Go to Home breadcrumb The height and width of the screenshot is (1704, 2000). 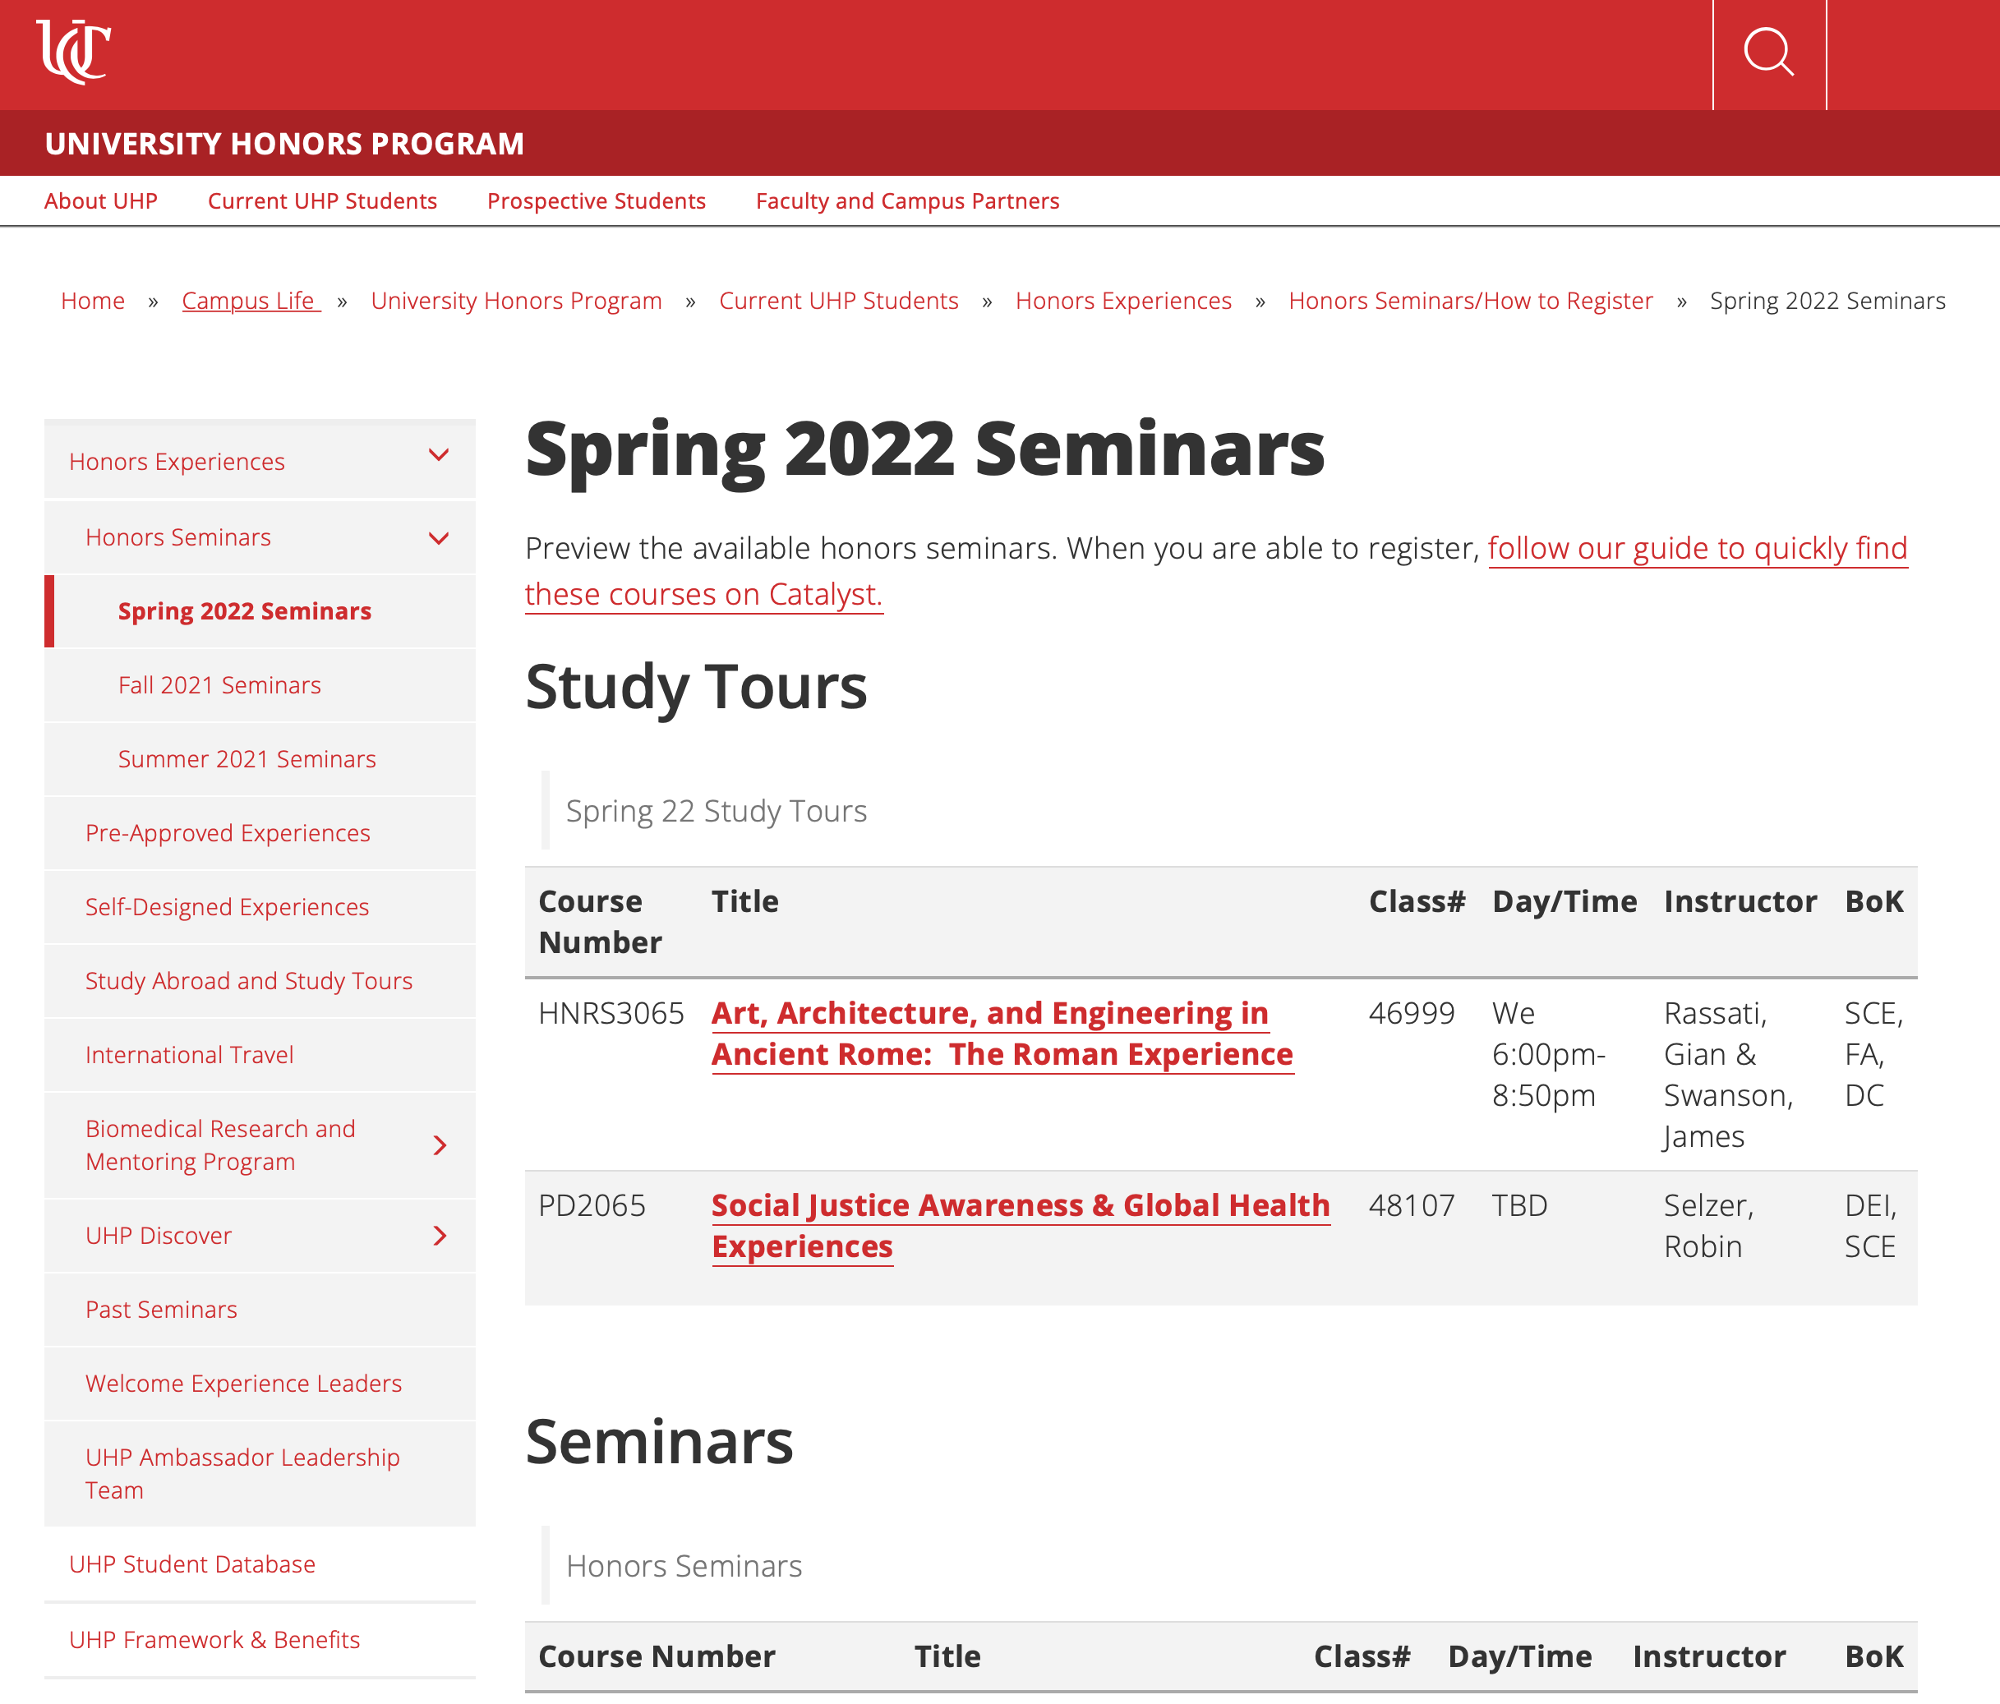pos(93,301)
